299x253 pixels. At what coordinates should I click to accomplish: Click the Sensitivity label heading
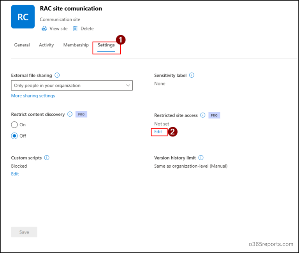pos(170,75)
